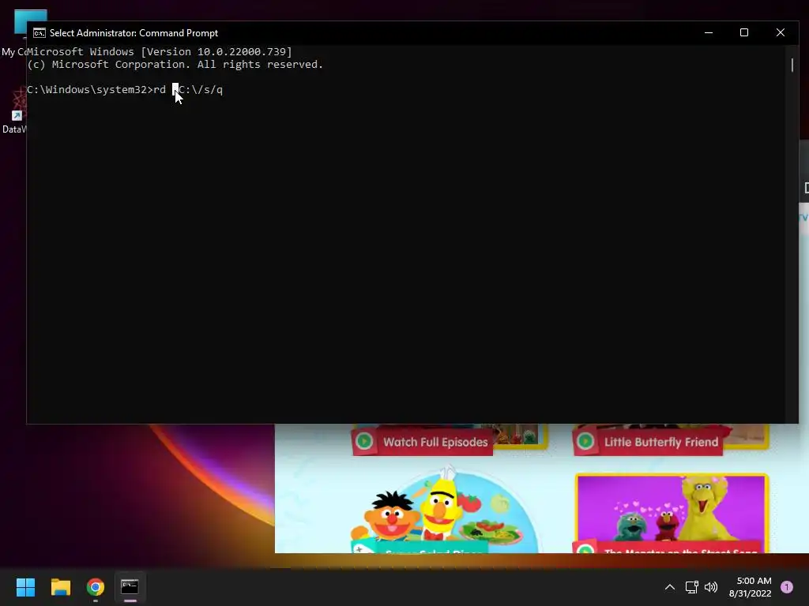
Task: Open the Bert and Ernie salad thumbnail
Action: (445, 511)
